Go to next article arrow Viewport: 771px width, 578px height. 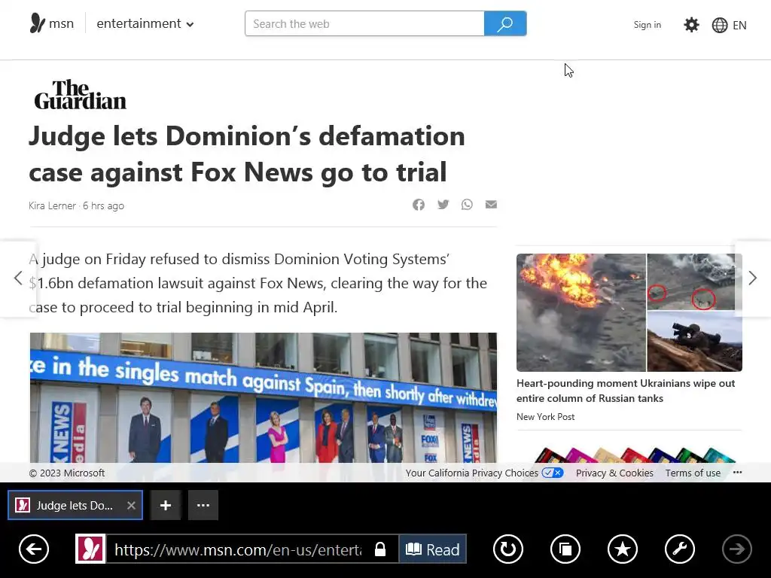coord(753,278)
